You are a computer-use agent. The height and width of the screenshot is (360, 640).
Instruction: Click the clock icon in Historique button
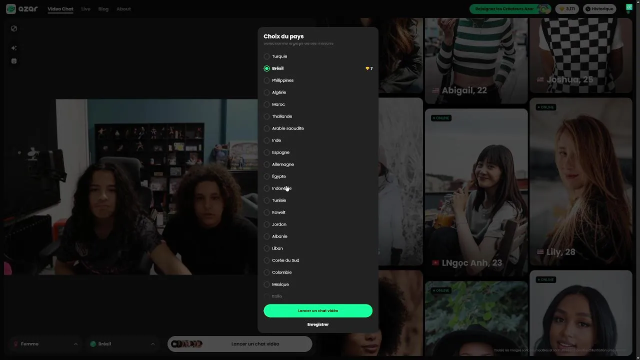[587, 9]
